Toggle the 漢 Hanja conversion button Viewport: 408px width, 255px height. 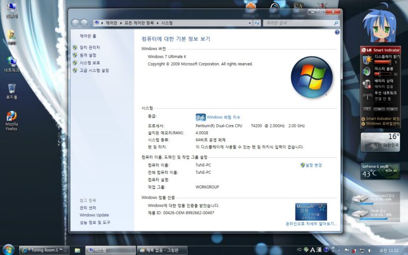(x=319, y=250)
